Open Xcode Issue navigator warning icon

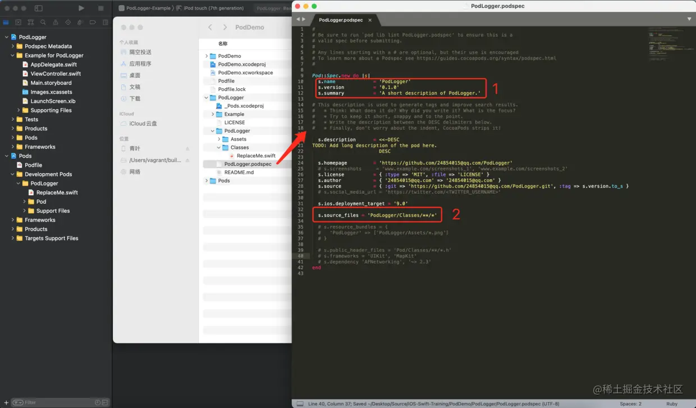56,22
